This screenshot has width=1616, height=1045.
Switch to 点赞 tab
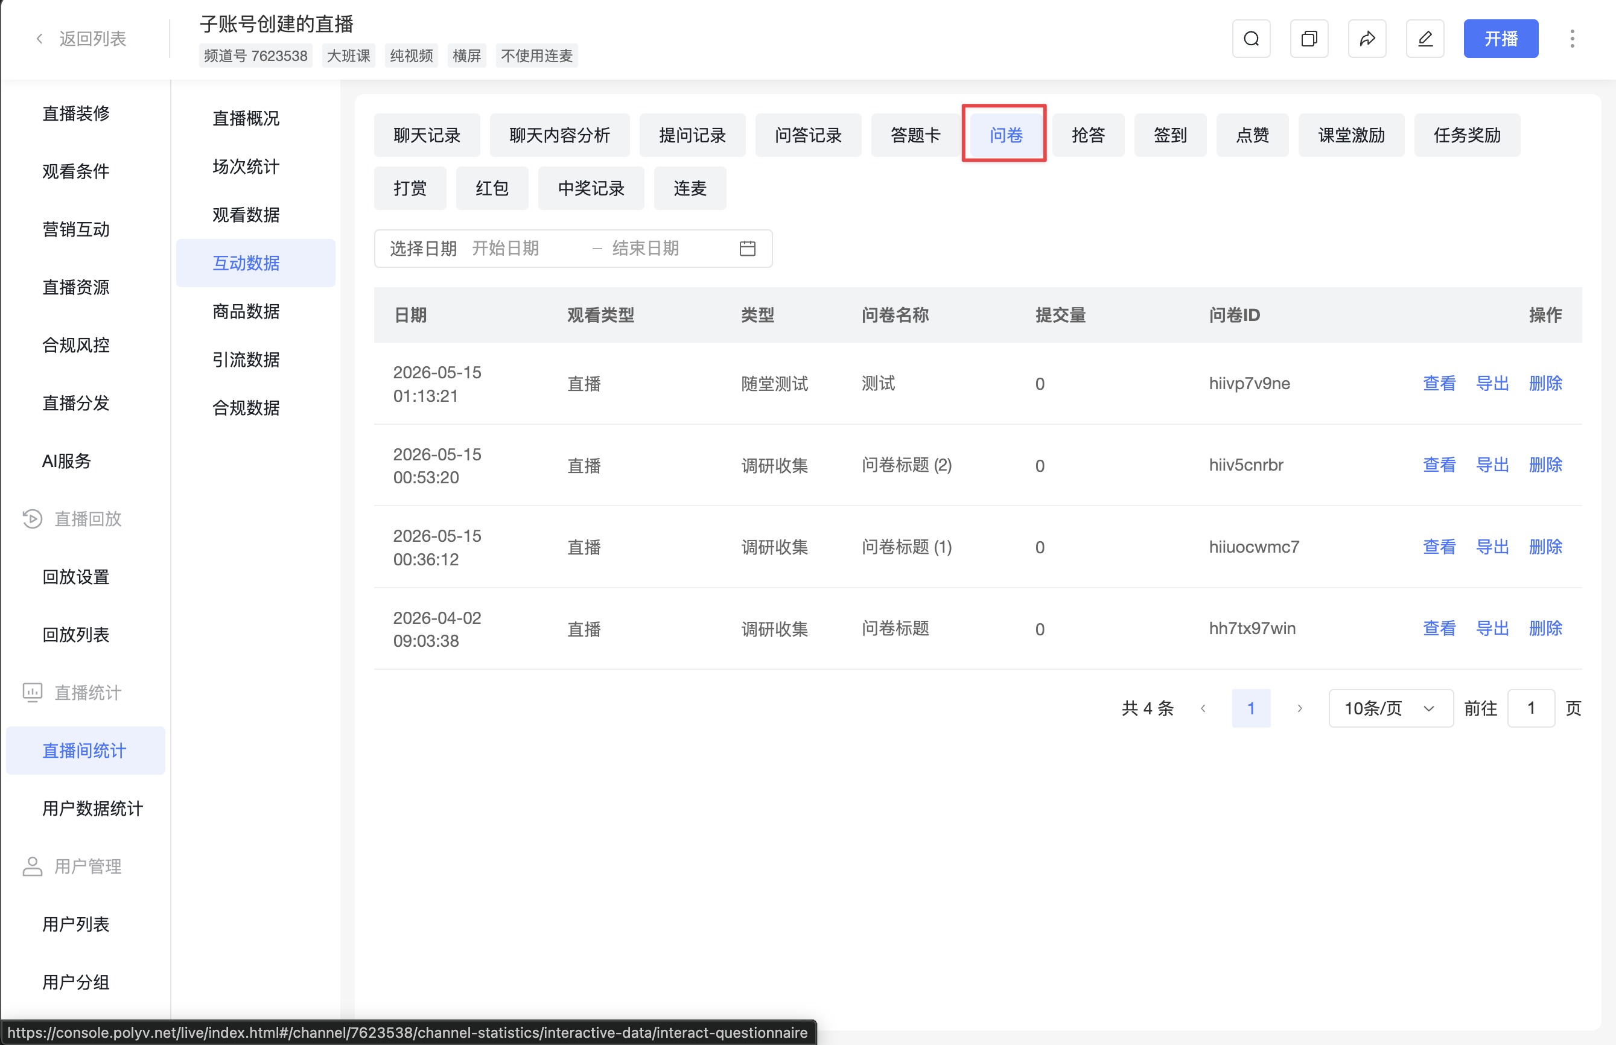click(x=1252, y=135)
